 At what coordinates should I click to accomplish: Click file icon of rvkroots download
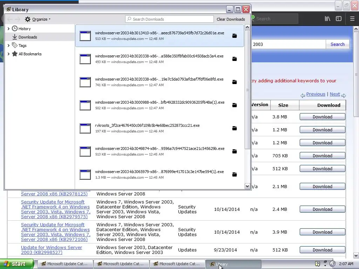click(x=85, y=128)
